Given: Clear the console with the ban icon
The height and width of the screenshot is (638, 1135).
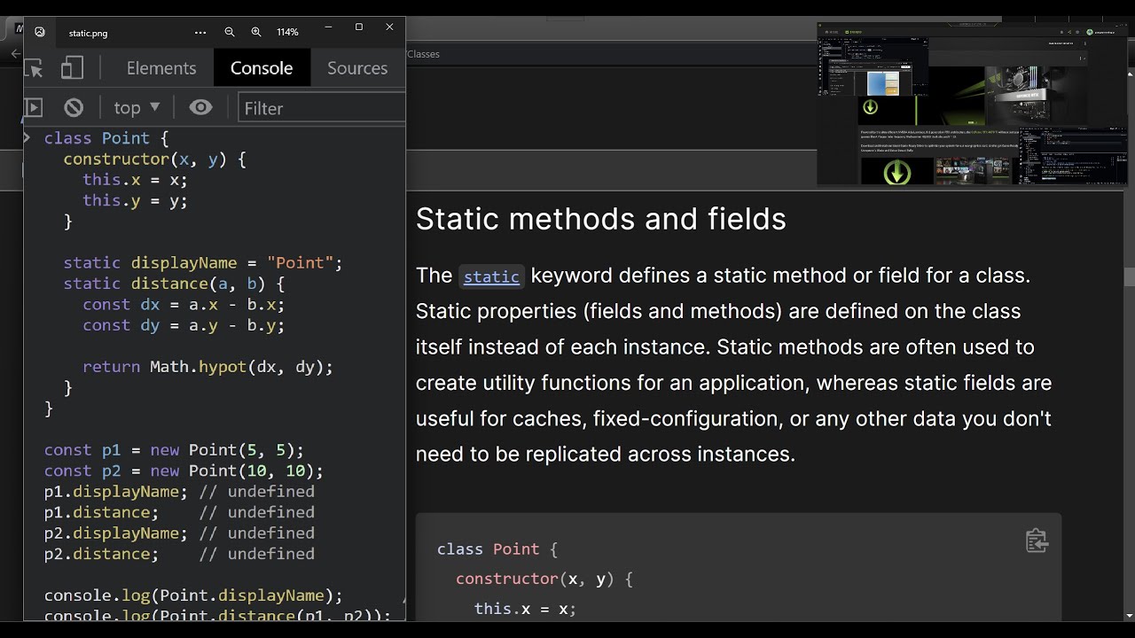Looking at the screenshot, I should pos(74,108).
